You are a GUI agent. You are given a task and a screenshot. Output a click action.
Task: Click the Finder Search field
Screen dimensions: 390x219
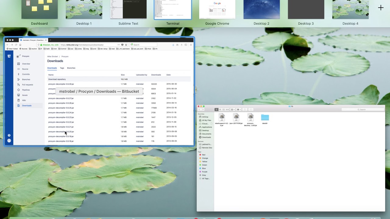(363, 109)
